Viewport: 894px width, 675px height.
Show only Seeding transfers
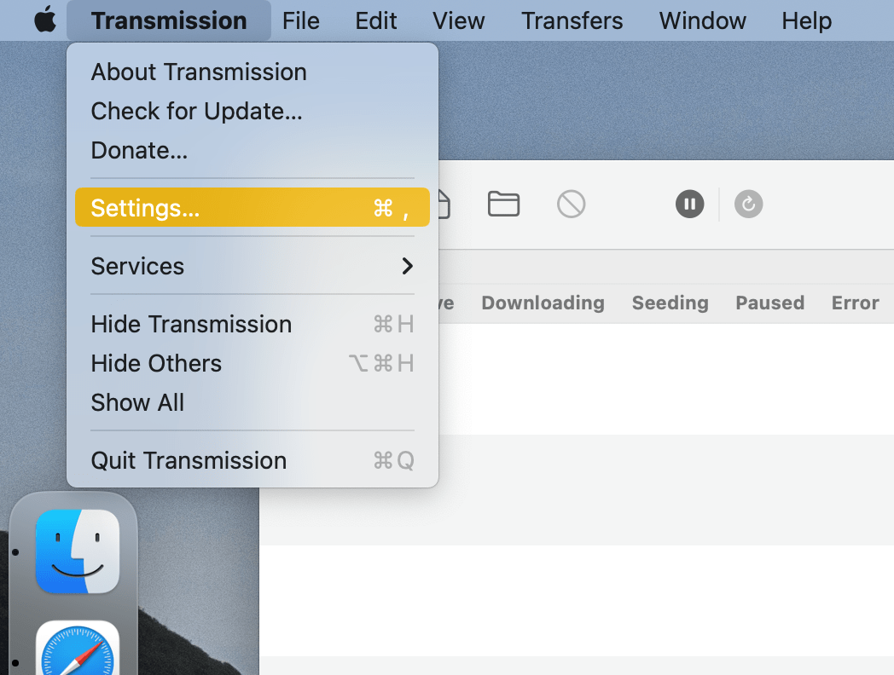670,303
